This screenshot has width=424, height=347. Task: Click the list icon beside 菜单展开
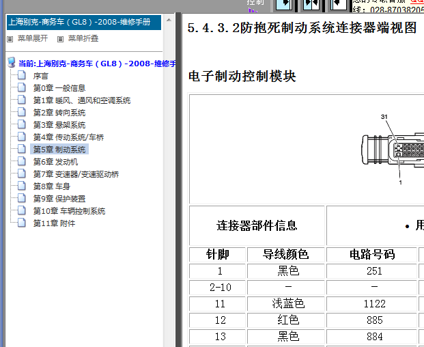pyautogui.click(x=10, y=39)
